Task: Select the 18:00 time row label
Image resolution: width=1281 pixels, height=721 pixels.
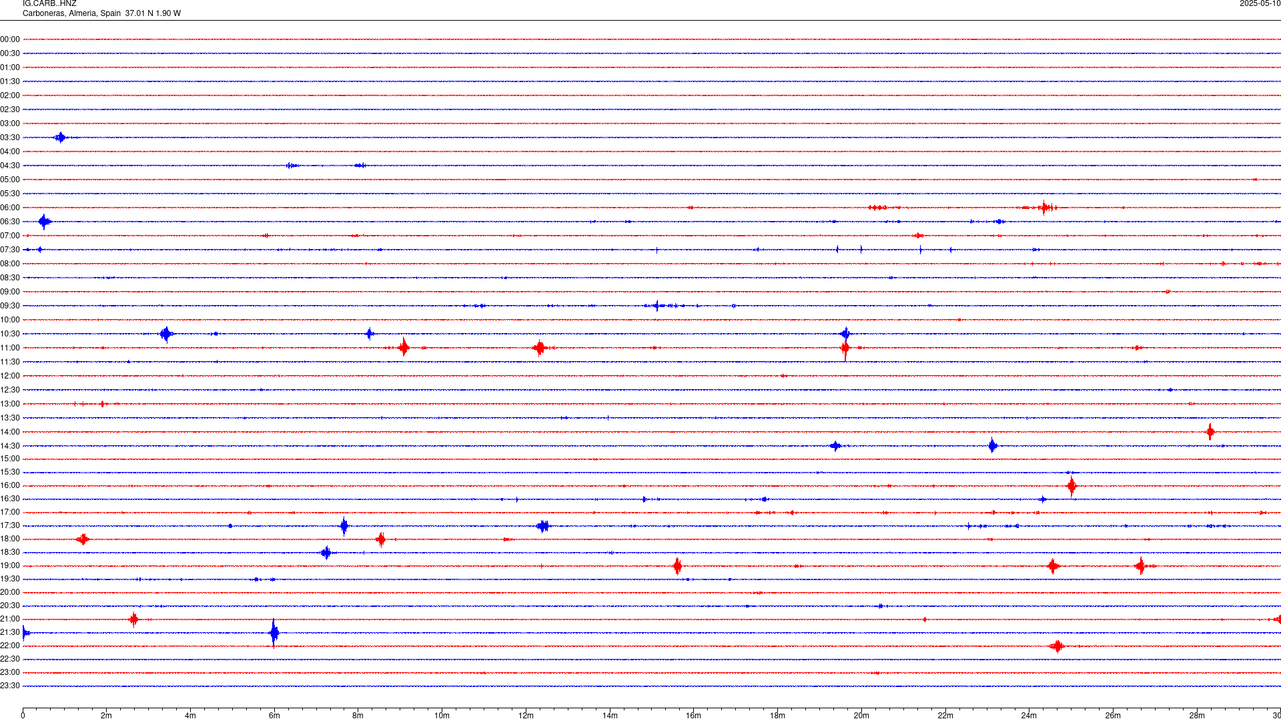Action: pyautogui.click(x=10, y=539)
